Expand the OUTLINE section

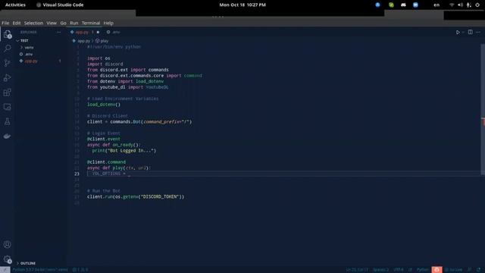pos(40,263)
